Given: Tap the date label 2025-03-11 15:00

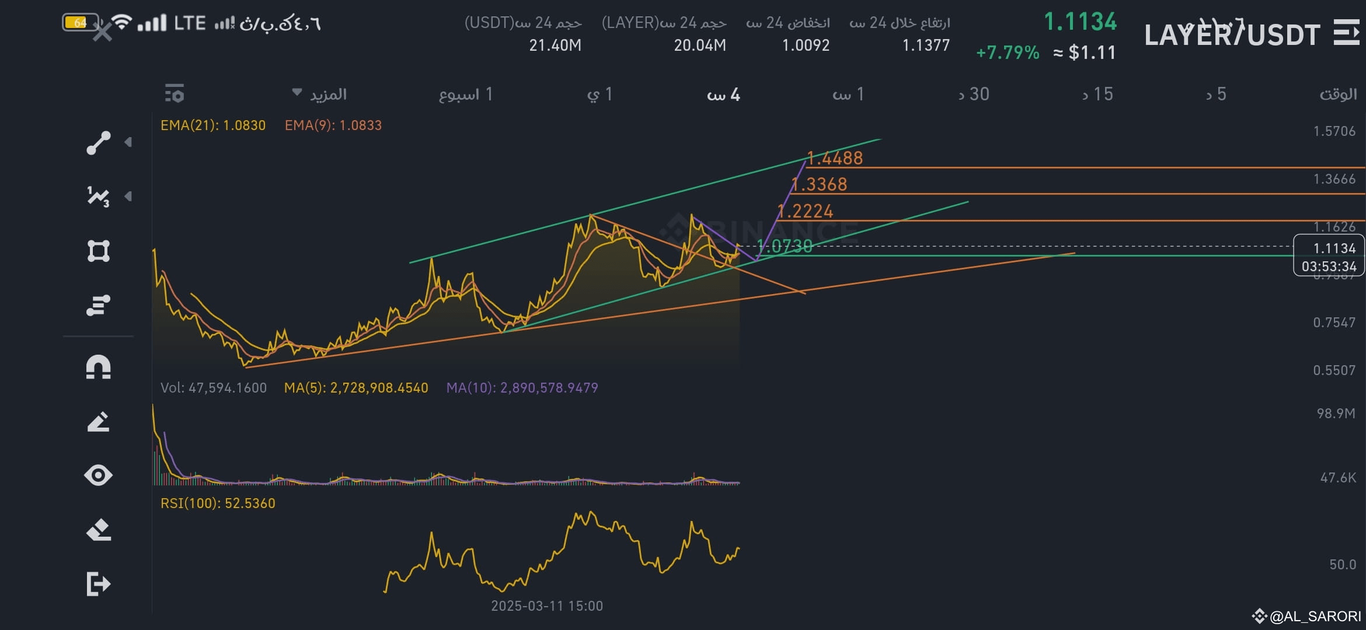Looking at the screenshot, I should (547, 606).
